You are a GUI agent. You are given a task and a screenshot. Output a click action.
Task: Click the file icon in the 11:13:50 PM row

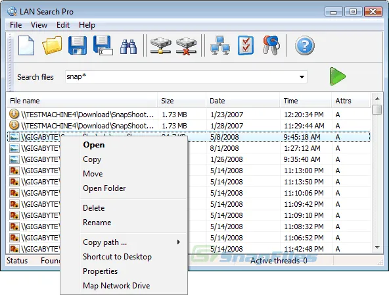point(14,182)
